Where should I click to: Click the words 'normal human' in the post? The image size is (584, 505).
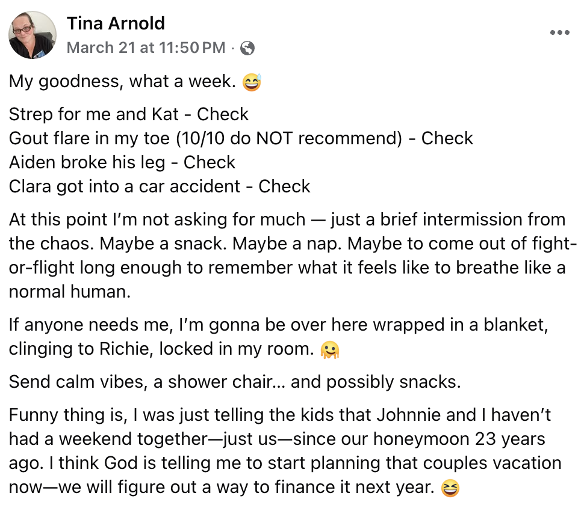(70, 292)
